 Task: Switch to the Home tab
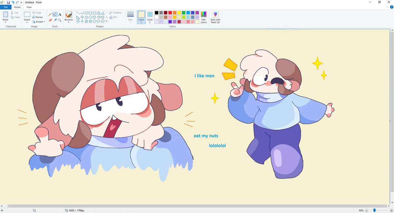click(x=17, y=7)
